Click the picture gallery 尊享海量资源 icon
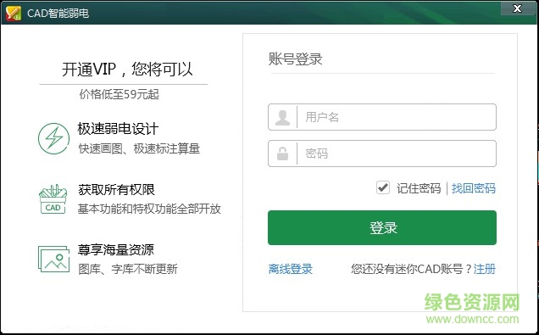 [53, 259]
